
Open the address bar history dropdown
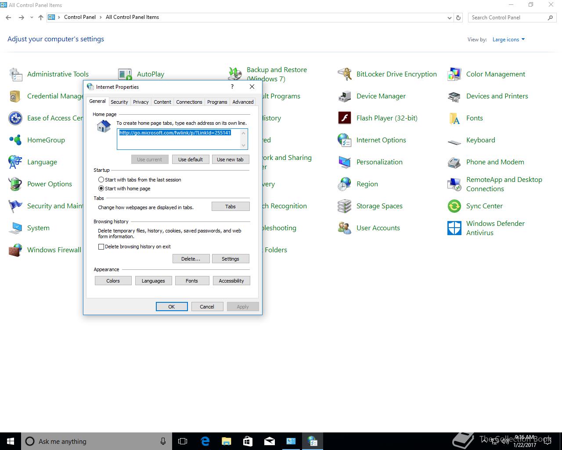(x=449, y=18)
